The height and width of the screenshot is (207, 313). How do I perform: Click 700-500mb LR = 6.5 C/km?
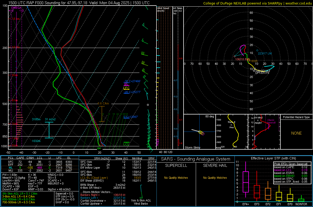tap(19, 202)
